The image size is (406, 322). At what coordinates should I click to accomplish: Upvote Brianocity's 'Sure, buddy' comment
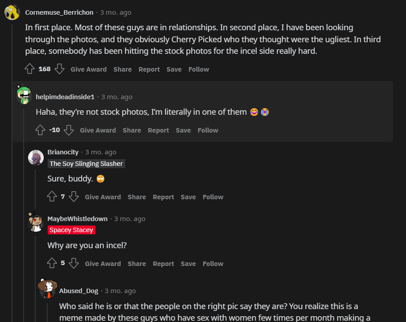pyautogui.click(x=52, y=197)
